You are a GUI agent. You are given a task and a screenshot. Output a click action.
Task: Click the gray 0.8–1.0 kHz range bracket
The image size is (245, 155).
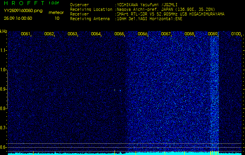[x=7, y=89]
